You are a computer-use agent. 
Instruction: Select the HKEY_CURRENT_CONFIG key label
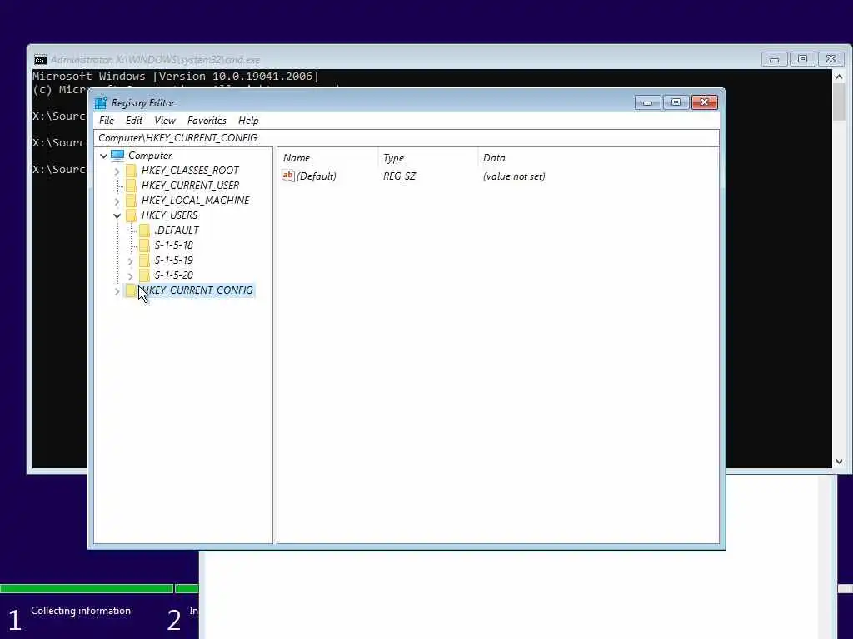(x=197, y=290)
